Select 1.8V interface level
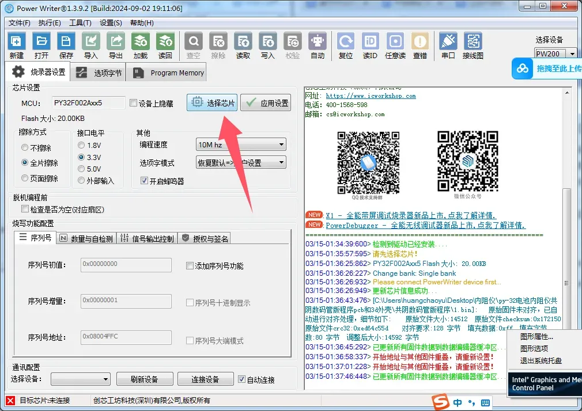 (x=81, y=145)
